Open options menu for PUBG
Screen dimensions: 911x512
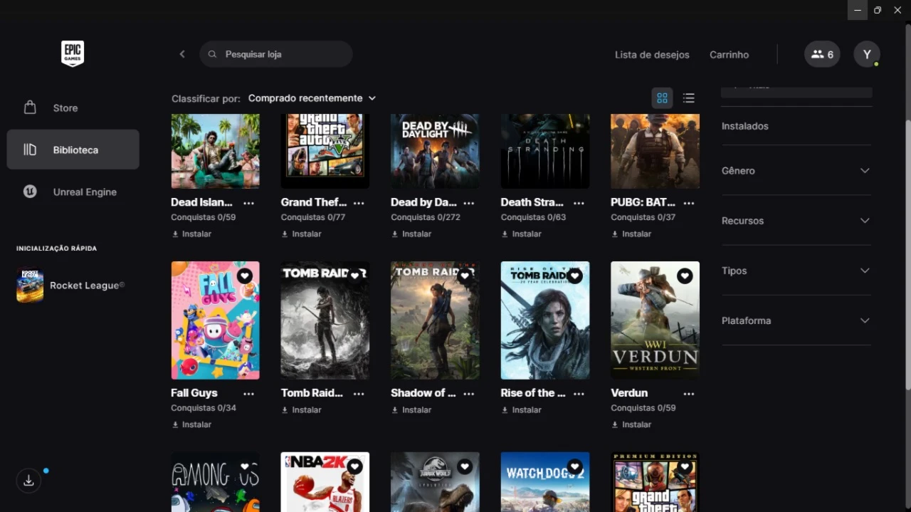tap(688, 203)
